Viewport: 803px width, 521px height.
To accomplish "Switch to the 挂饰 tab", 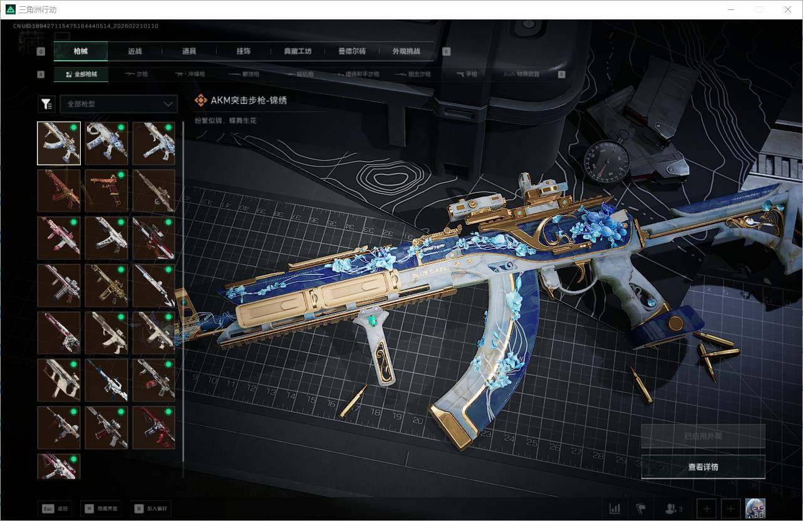I will coord(244,51).
